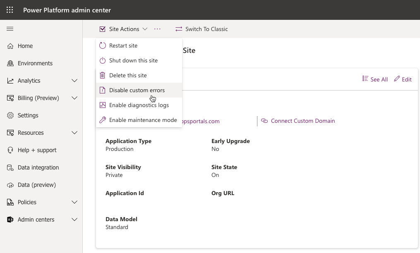
Task: Click the Site Actions checkmark icon
Action: coord(102,29)
